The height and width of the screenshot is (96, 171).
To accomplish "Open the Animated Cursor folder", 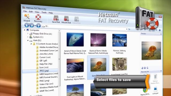I will pyautogui.click(x=49, y=50).
